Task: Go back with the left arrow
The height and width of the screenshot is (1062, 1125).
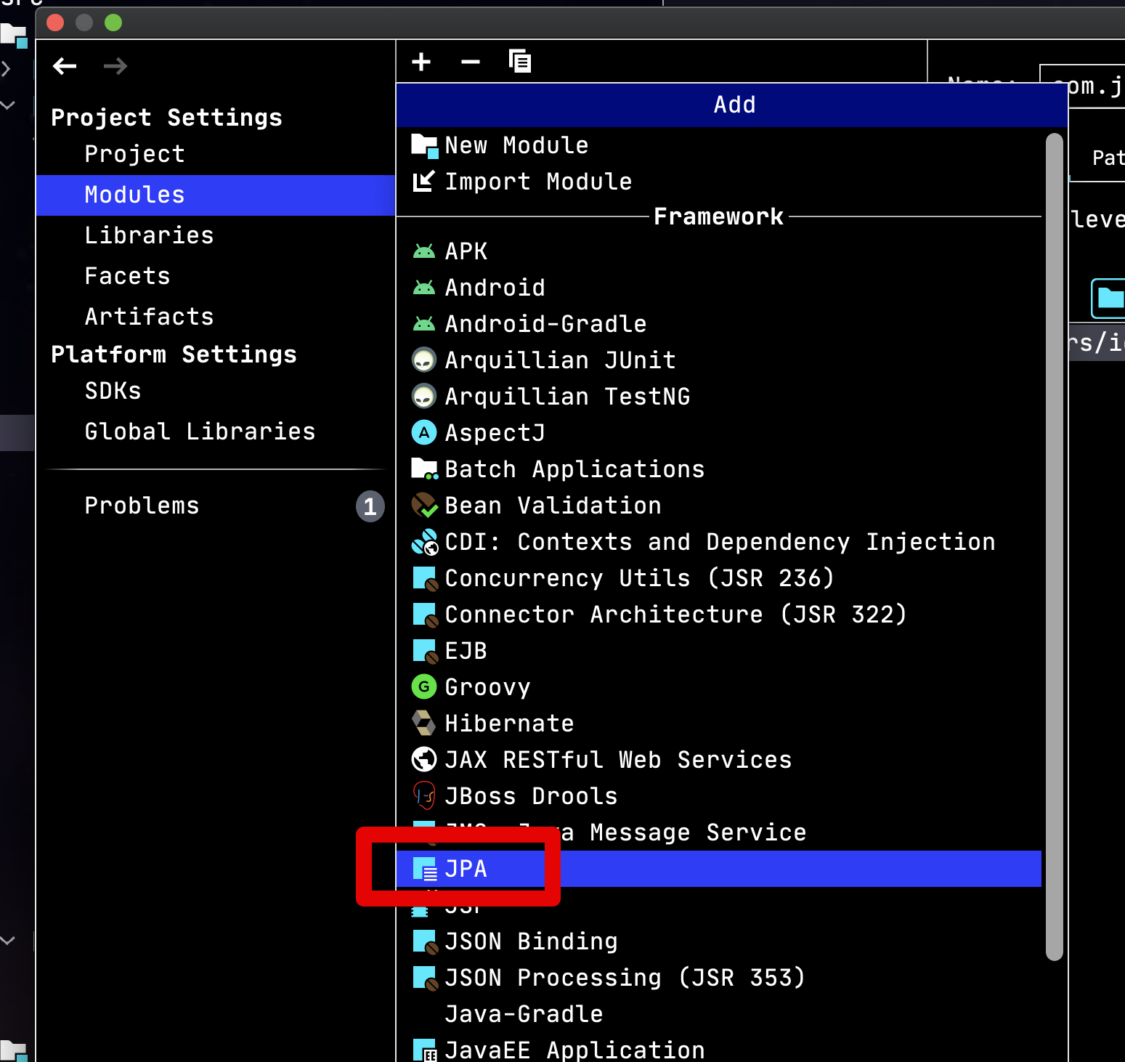Action: pos(65,66)
